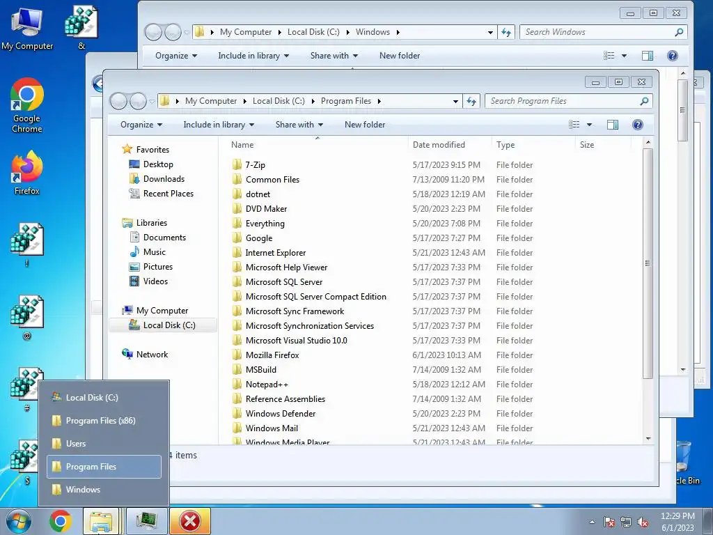Viewport: 713px width, 535px height.
Task: Click the Windows Start button
Action: coord(19,521)
